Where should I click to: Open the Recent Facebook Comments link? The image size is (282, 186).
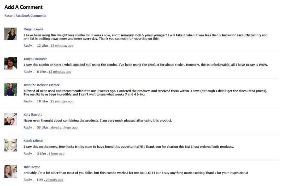pos(25,16)
